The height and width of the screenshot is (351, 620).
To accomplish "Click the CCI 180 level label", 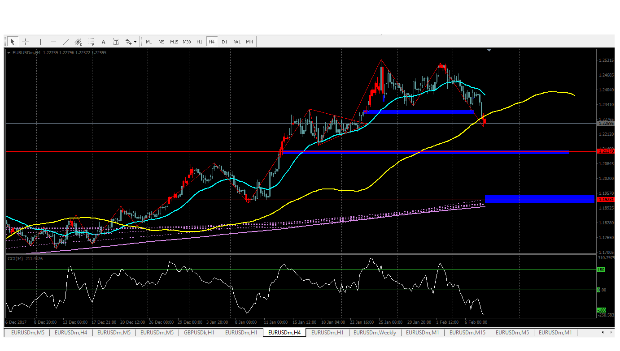I will (x=601, y=270).
